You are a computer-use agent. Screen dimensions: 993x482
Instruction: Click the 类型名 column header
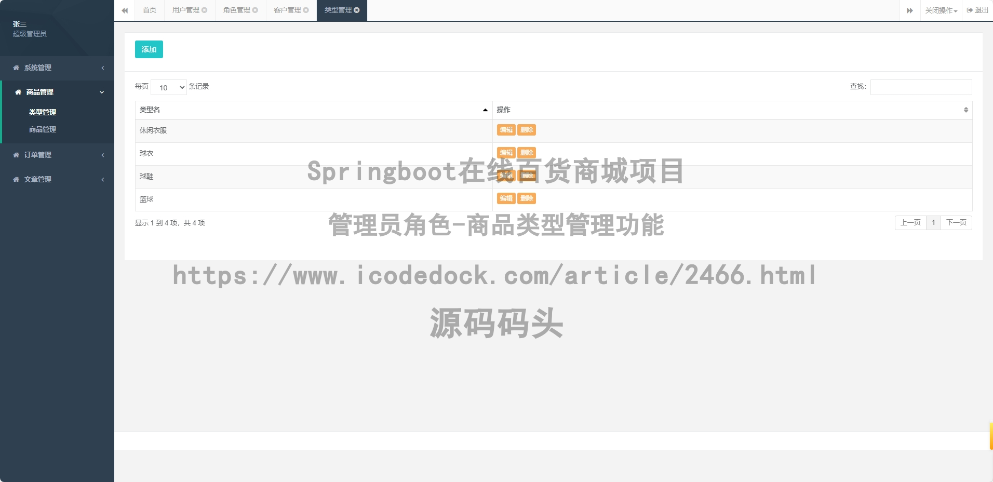point(314,110)
